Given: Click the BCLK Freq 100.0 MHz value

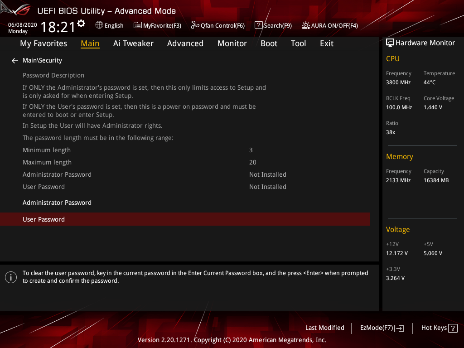Looking at the screenshot, I should click(x=399, y=107).
